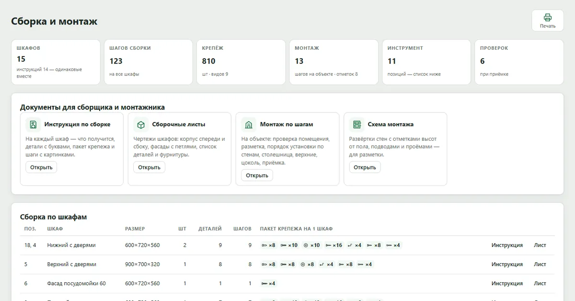
Task: Click the ×4 fastener chip for Фасад посудомойки 60
Action: coord(268,283)
